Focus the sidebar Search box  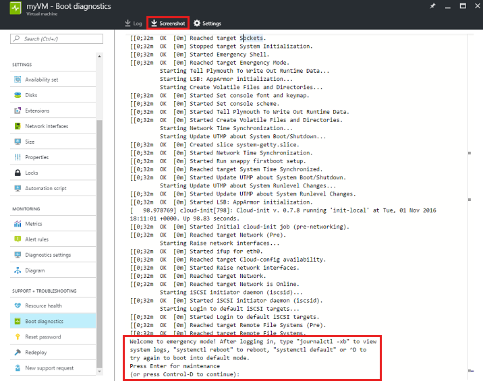coord(54,39)
